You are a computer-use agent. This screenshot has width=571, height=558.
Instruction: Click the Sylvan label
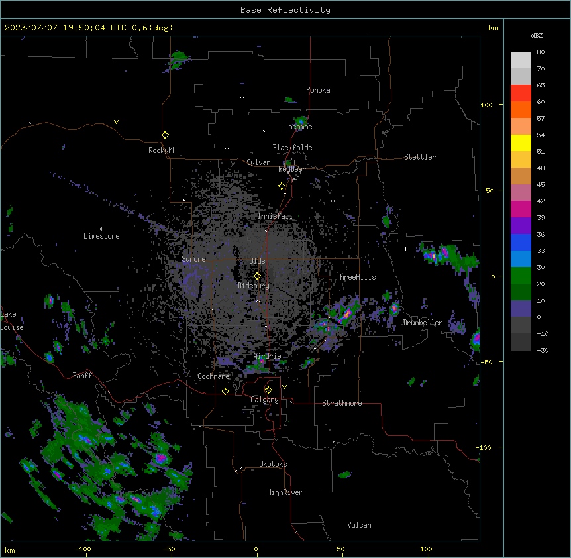[x=258, y=162]
